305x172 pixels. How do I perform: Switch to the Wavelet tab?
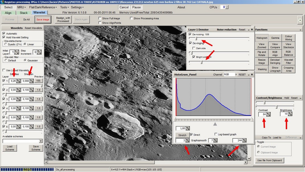coord(39,12)
